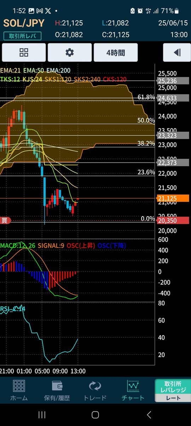This screenshot has height=426, width=191.
Task: Tap the RSI_C:14 indicator label
Action: point(13,309)
